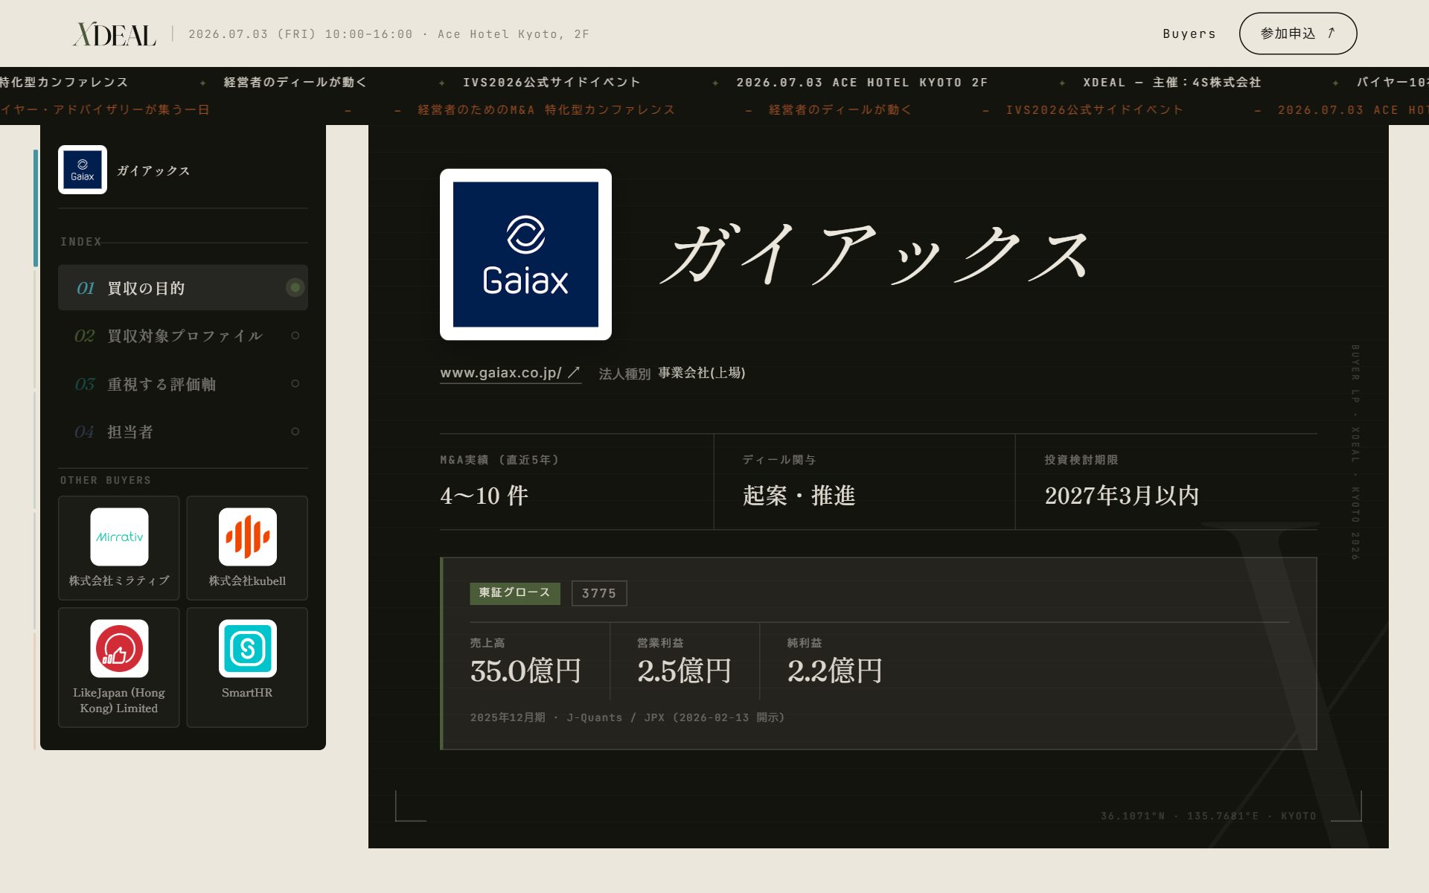Click the 2027年3月以内 investment deadline value

[1122, 496]
